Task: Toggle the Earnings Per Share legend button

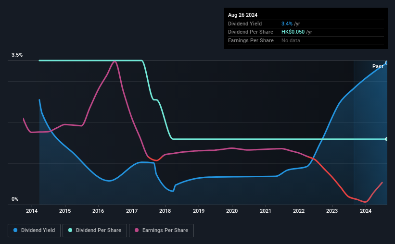Action: (161, 231)
